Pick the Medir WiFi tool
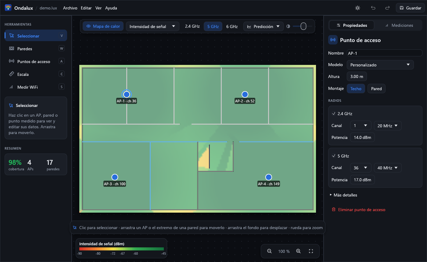This screenshot has width=427, height=262. [36, 87]
